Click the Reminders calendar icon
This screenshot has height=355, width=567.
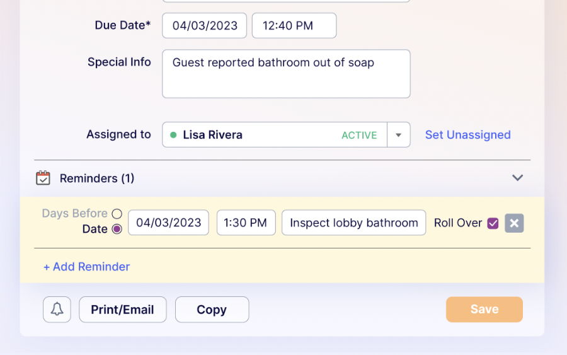coord(43,178)
